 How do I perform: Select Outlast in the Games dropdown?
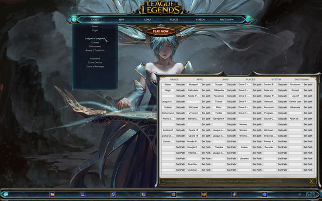pos(95,42)
